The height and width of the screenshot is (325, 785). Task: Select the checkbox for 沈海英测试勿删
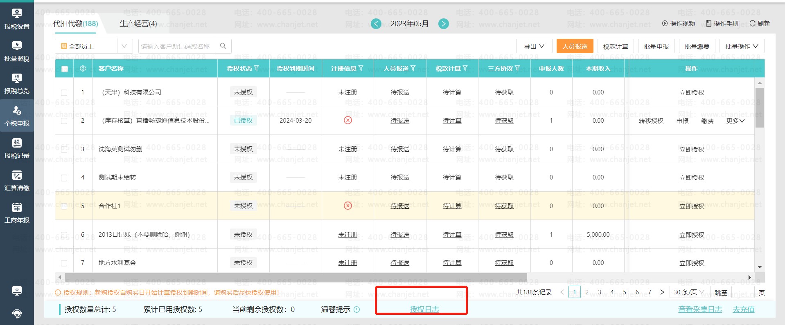point(64,150)
